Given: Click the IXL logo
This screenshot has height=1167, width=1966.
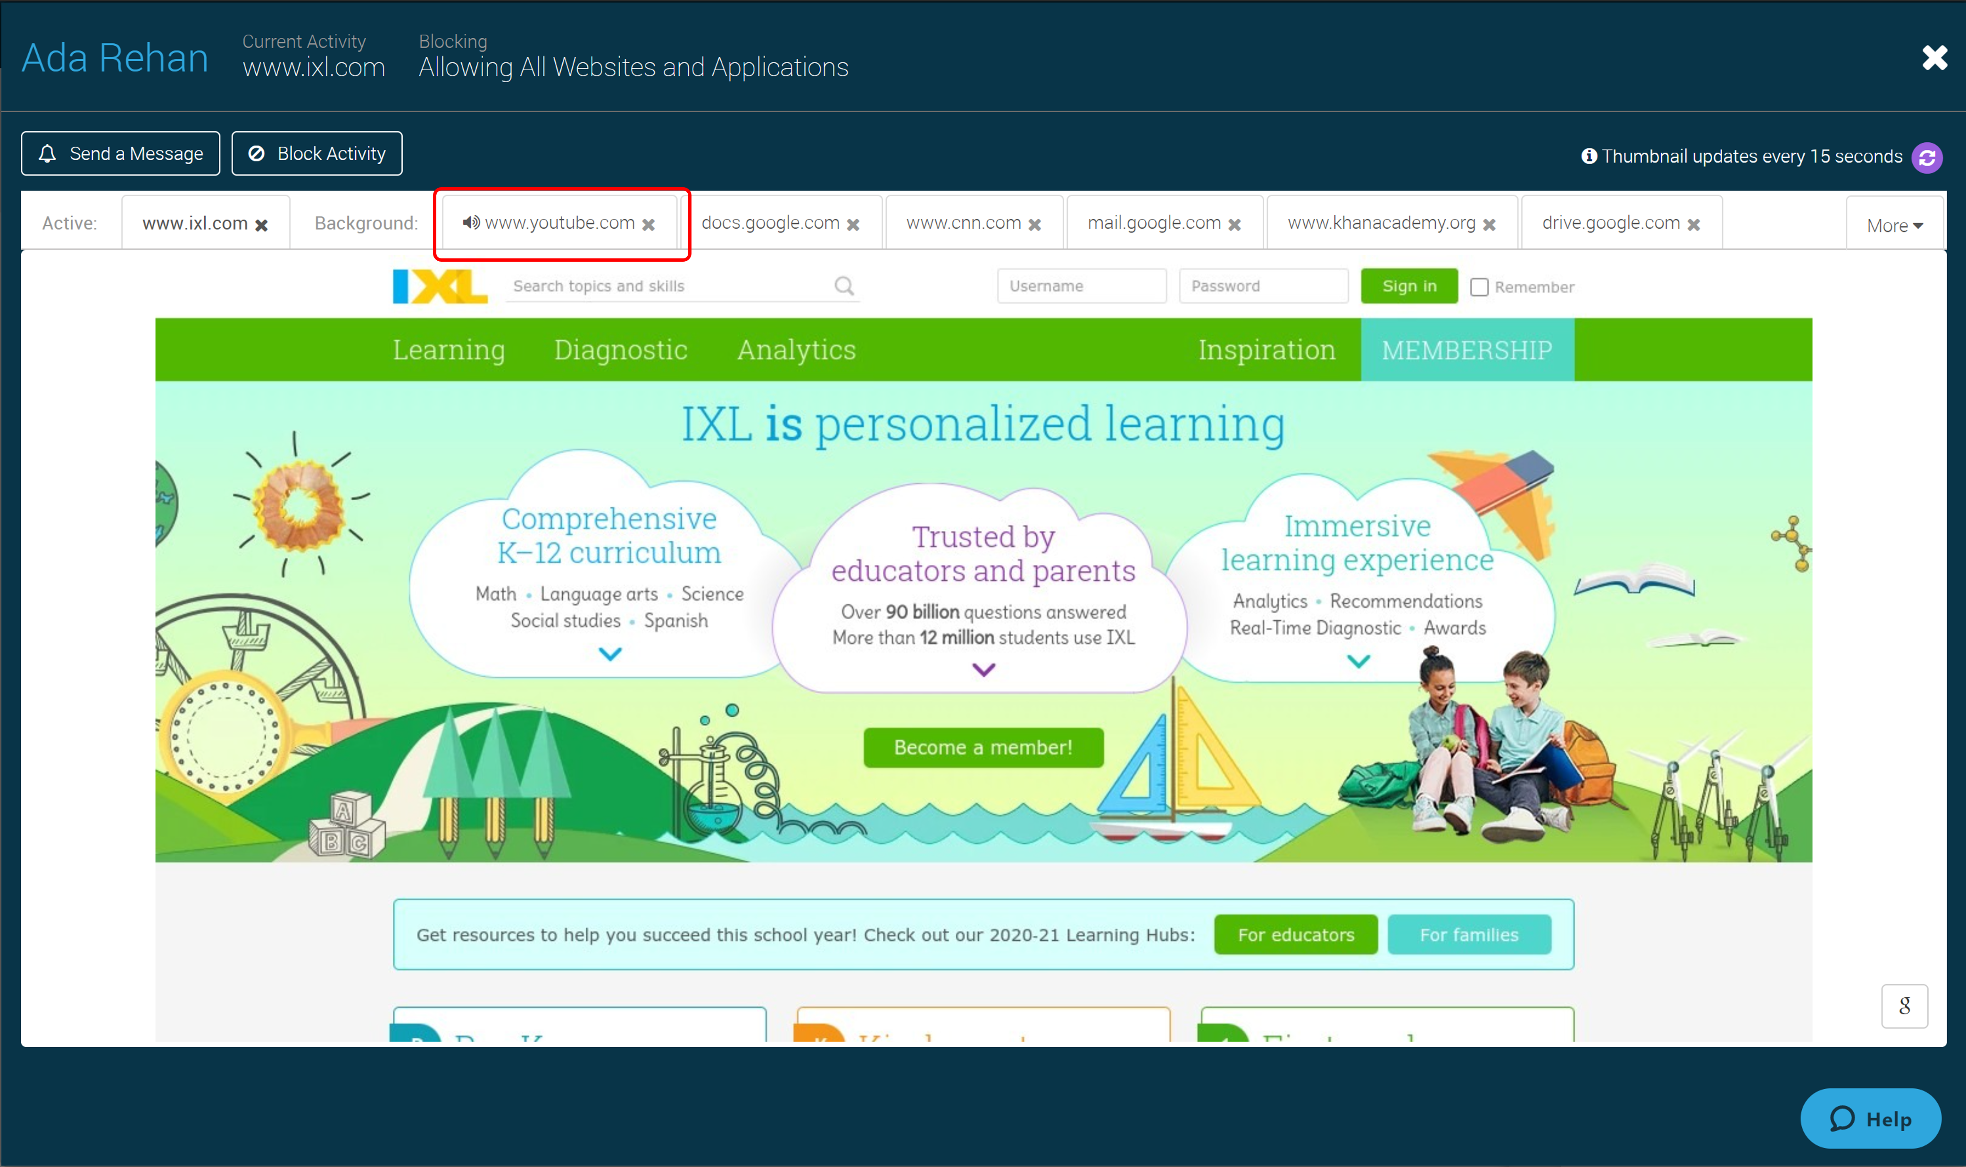Looking at the screenshot, I should [440, 286].
